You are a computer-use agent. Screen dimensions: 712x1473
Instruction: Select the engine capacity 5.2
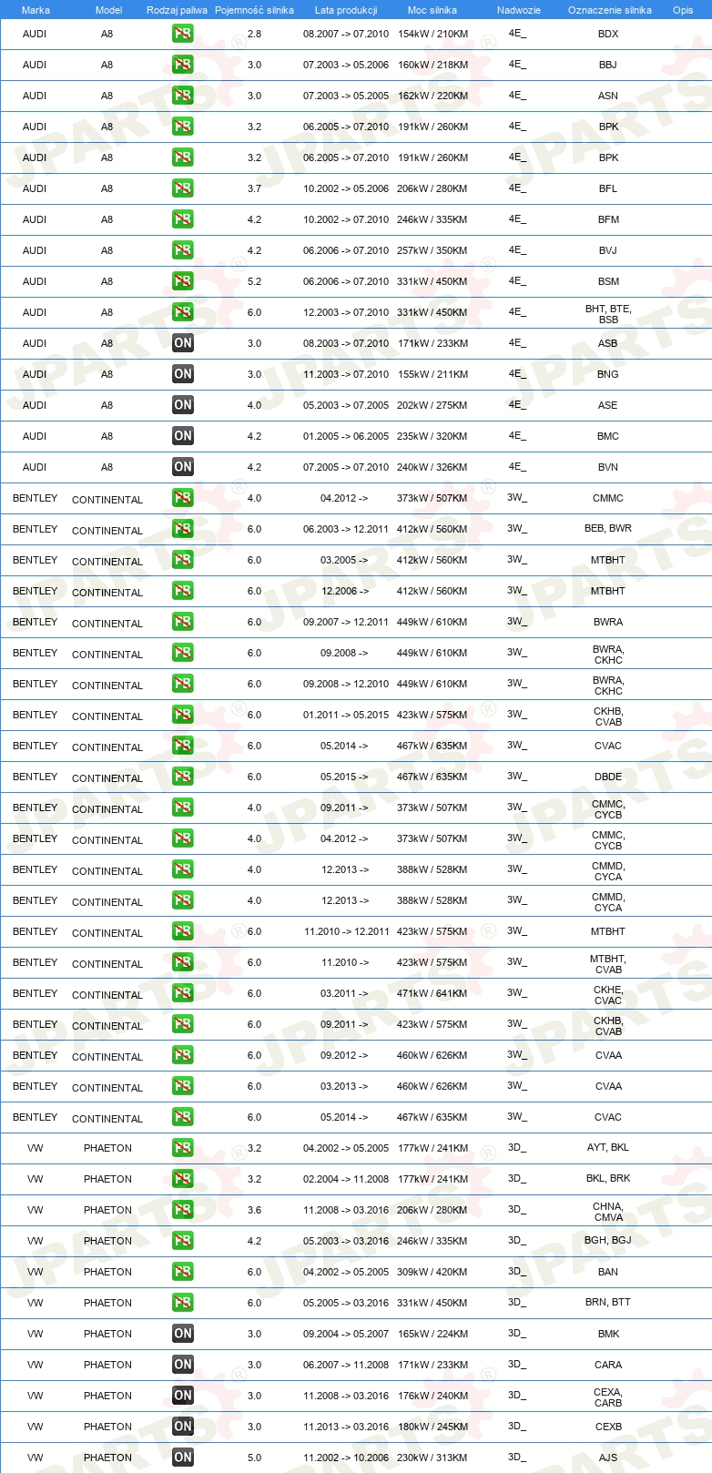[x=254, y=281]
